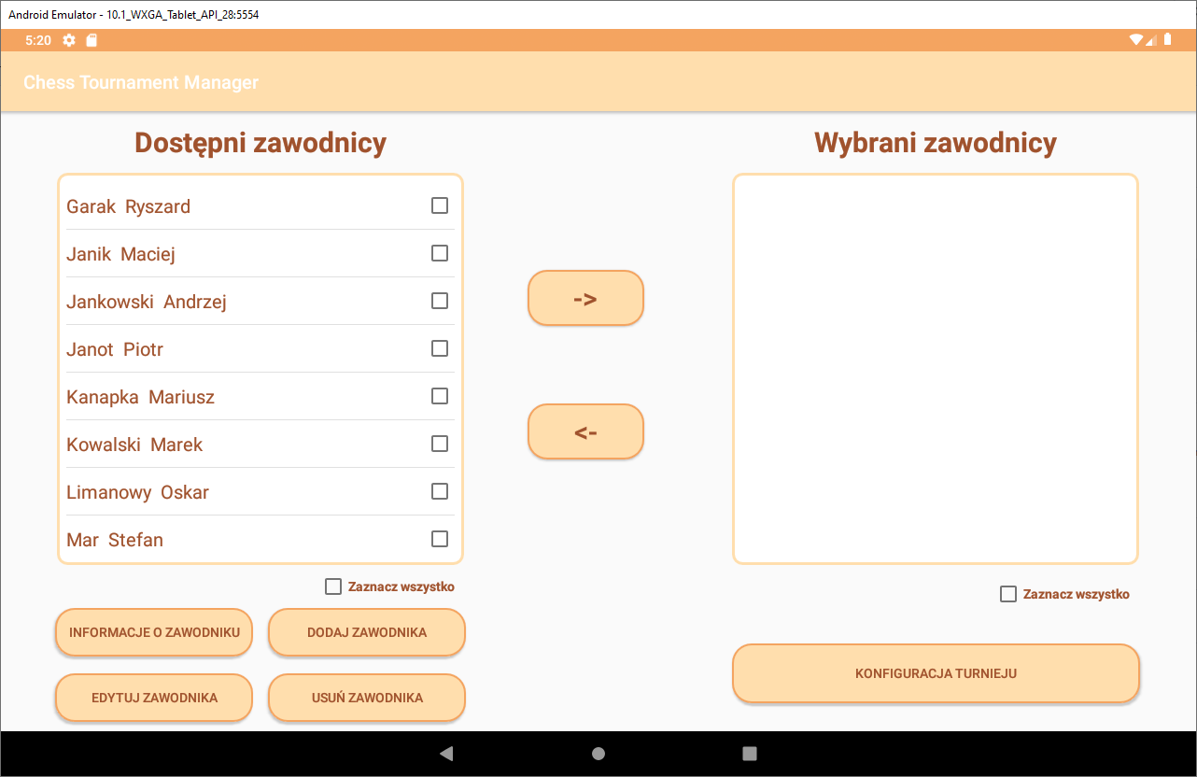Click the settings gear icon in status bar
The height and width of the screenshot is (777, 1197).
69,40
